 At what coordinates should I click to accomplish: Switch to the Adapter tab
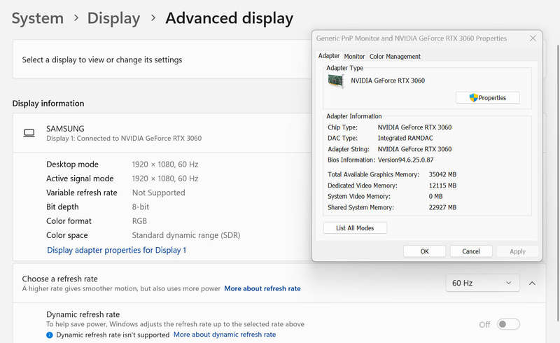pos(329,56)
